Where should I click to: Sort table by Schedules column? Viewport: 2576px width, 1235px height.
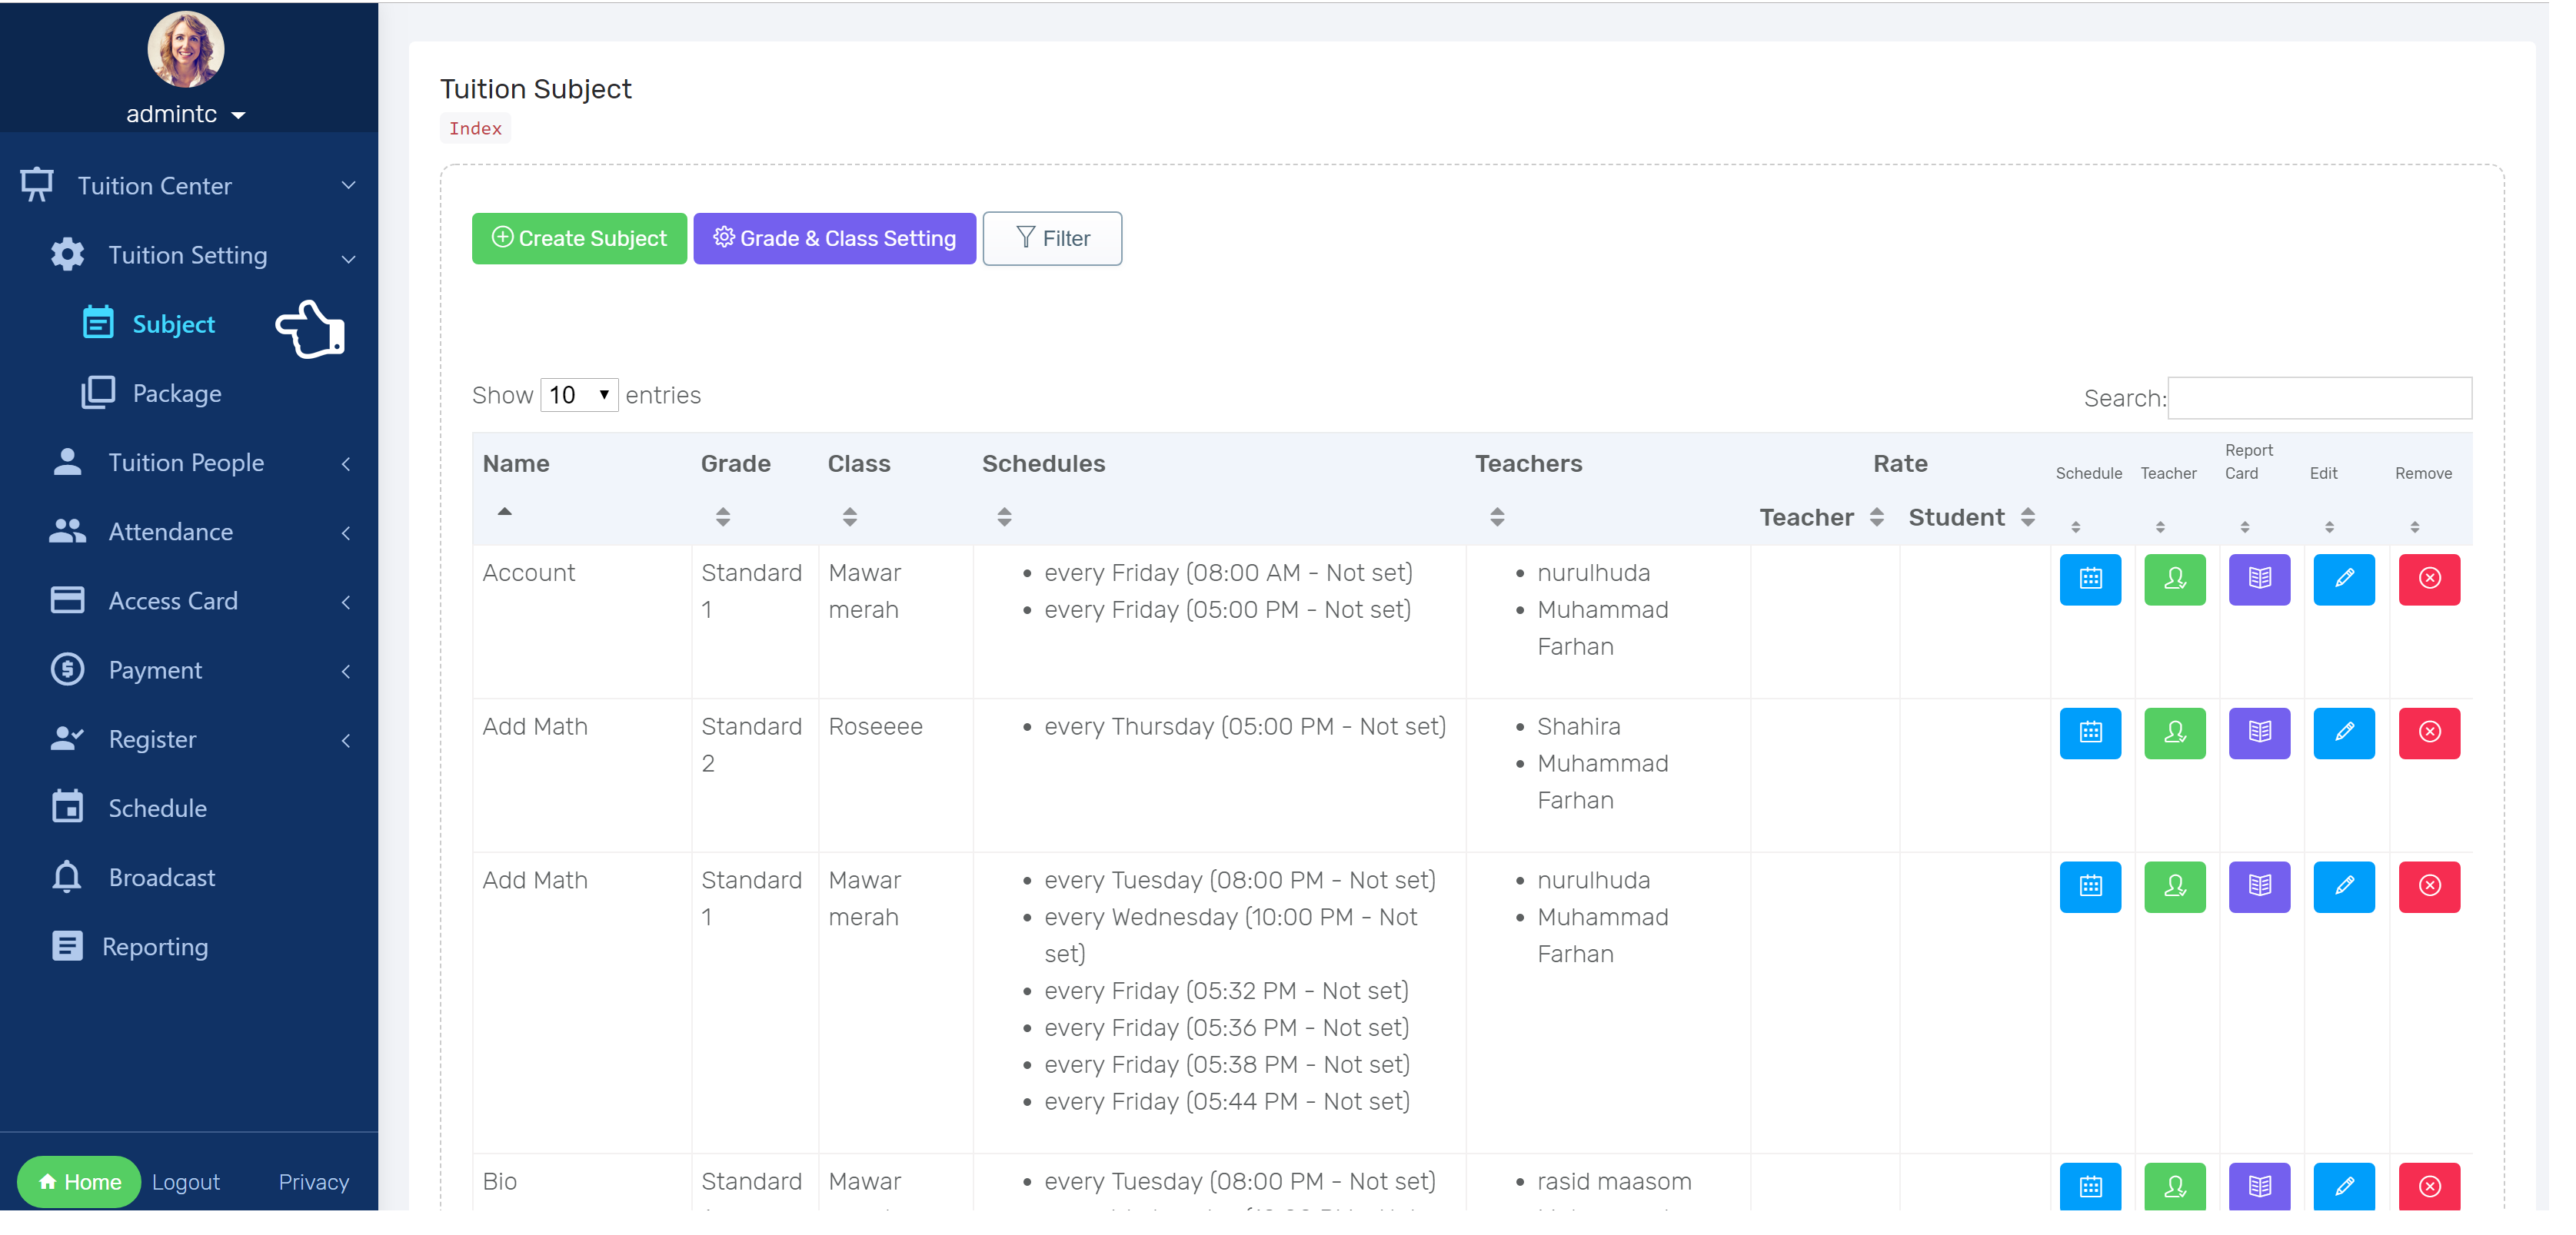pos(1219,487)
